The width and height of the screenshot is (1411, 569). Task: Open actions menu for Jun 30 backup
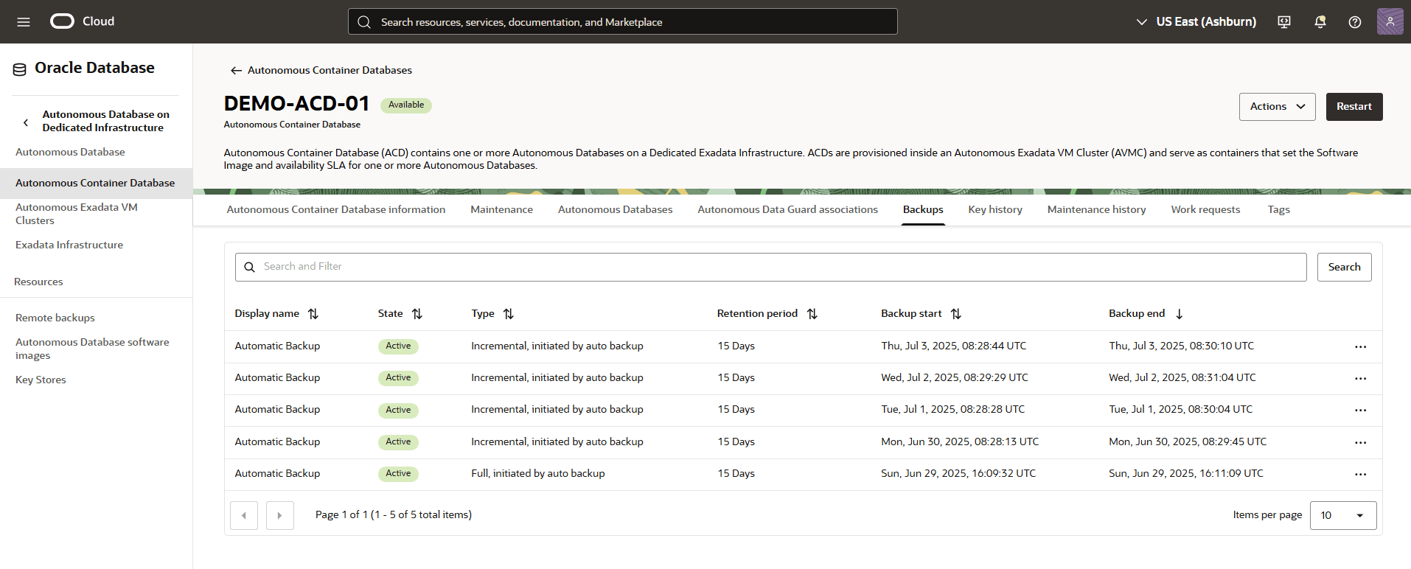point(1361,443)
